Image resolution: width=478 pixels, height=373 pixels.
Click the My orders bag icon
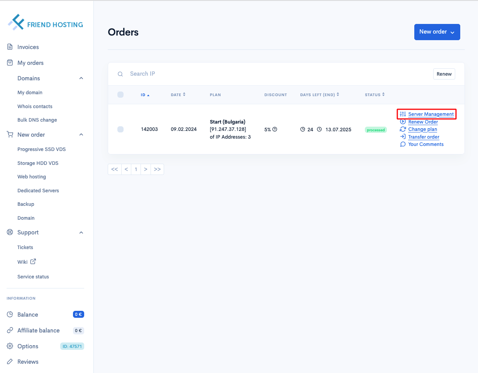10,63
